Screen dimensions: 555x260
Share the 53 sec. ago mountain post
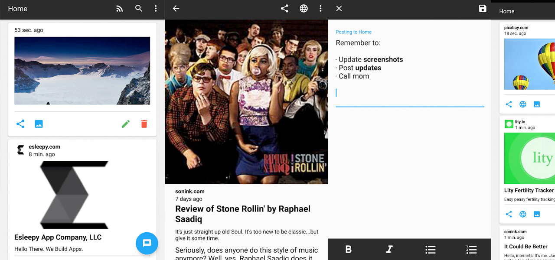(x=20, y=124)
